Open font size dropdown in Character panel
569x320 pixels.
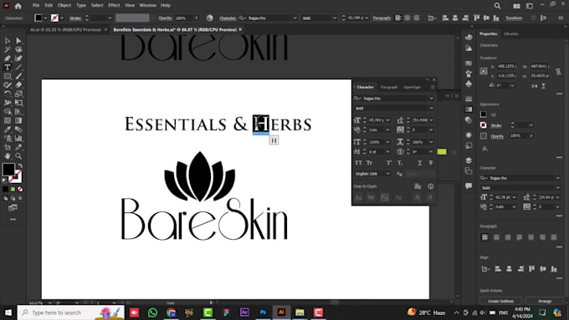387,120
